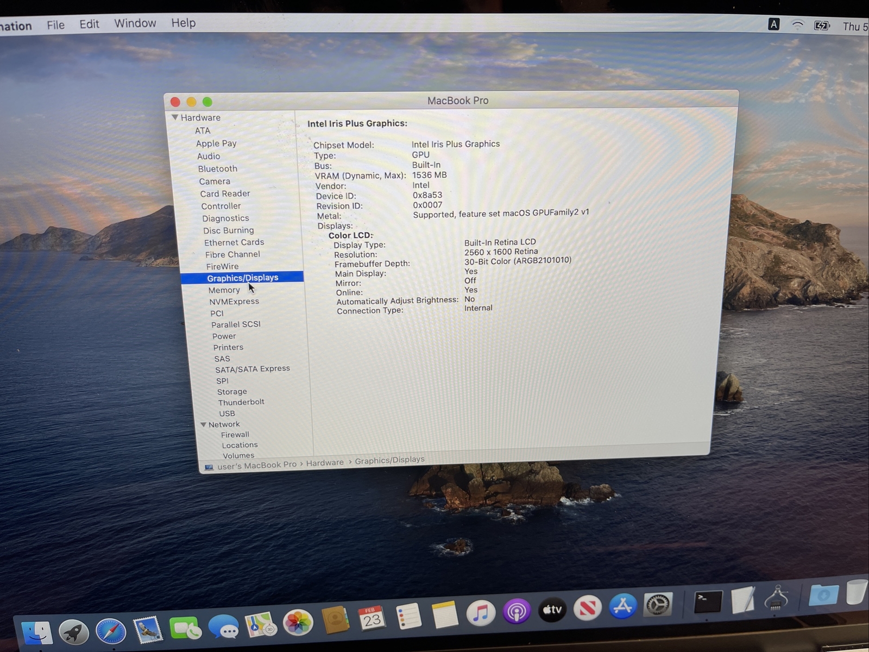
Task: Open the Trash in the Dock
Action: click(857, 591)
